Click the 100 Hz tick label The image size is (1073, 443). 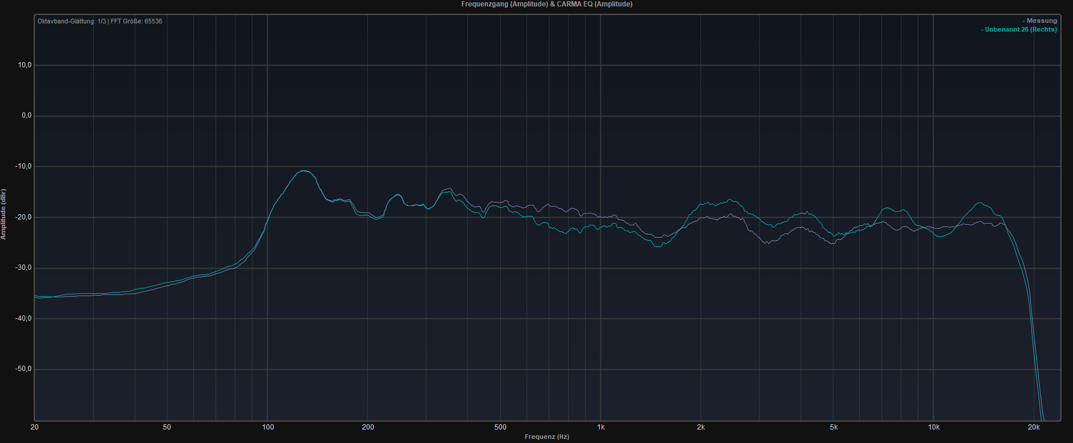(x=268, y=427)
